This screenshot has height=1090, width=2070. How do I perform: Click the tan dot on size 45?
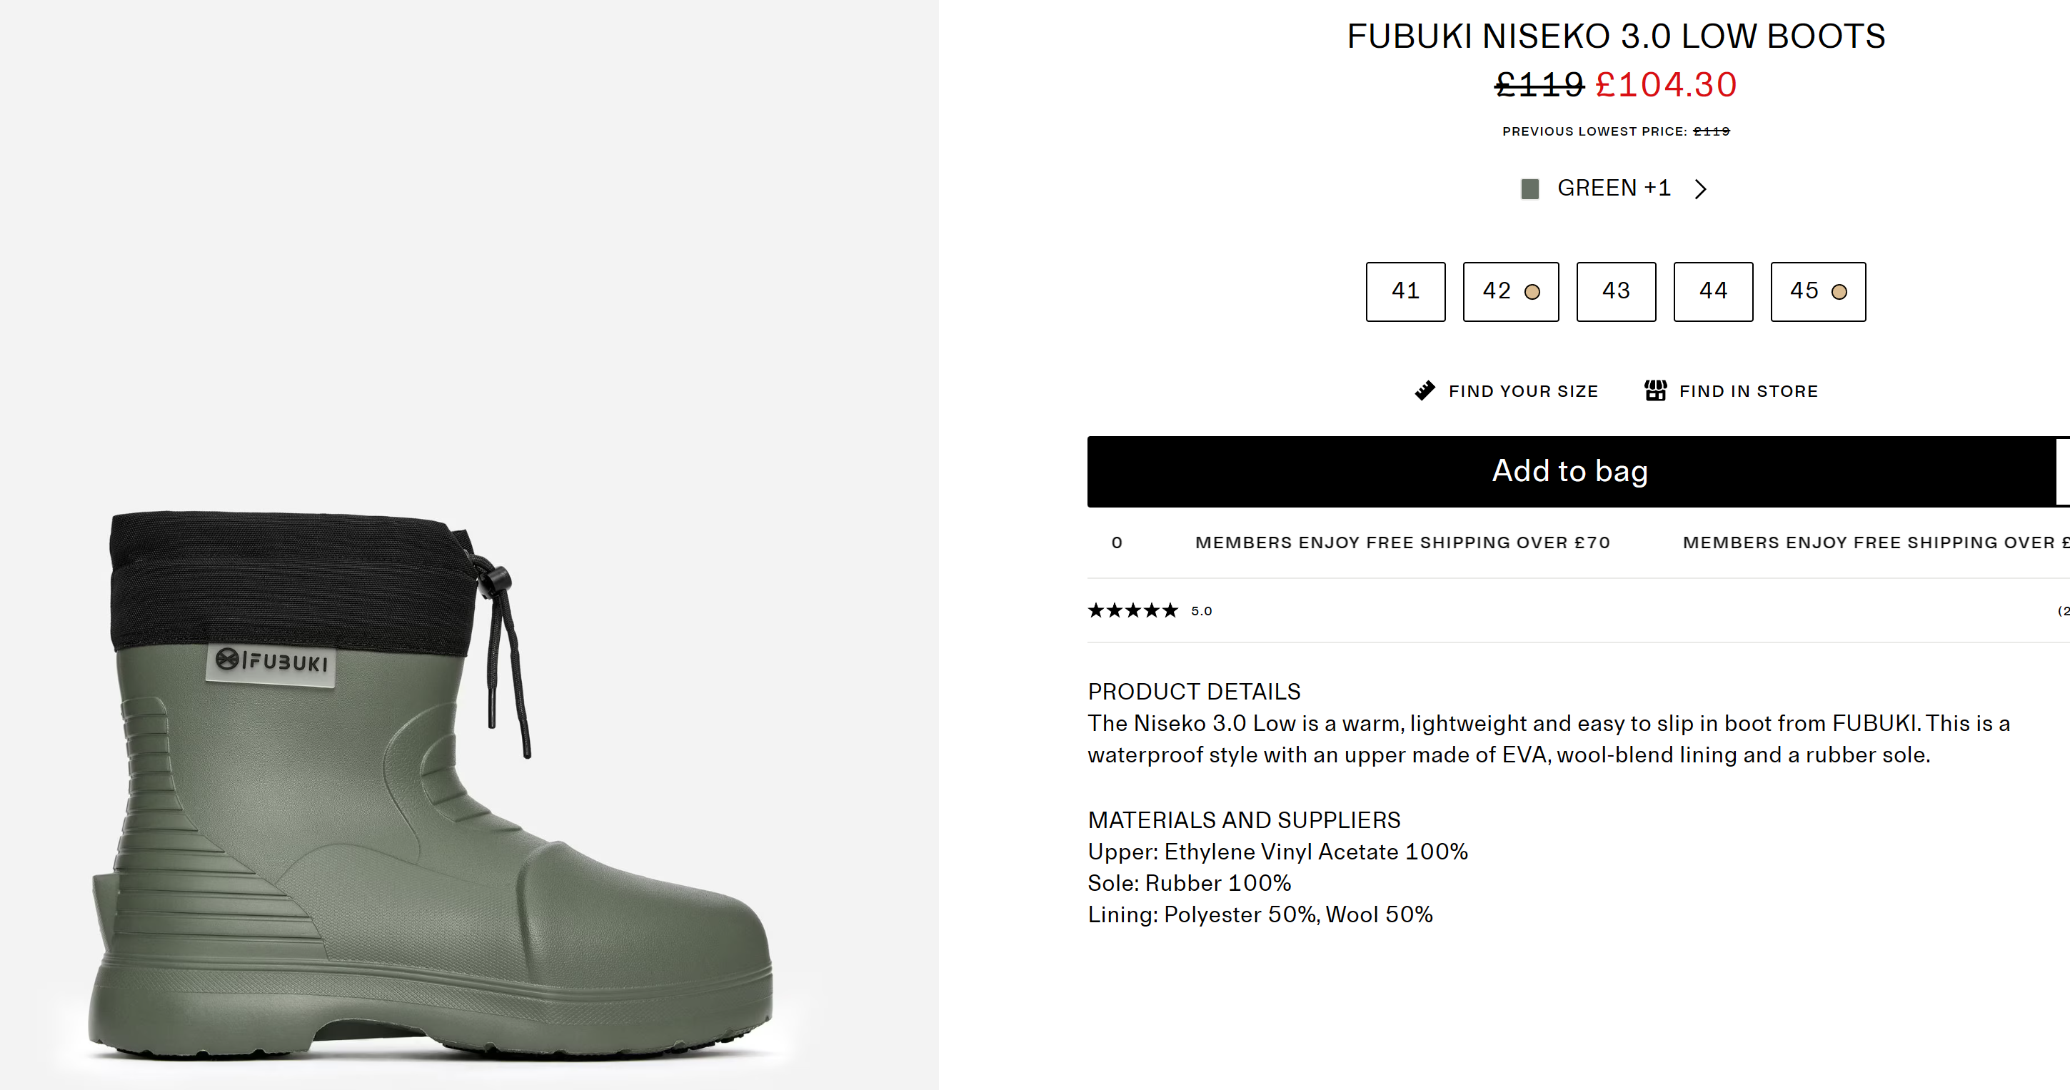pos(1839,293)
